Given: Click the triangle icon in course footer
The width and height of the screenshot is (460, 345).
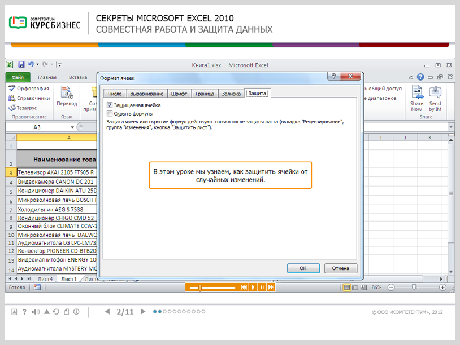Looking at the screenshot, I should pyautogui.click(x=47, y=312).
